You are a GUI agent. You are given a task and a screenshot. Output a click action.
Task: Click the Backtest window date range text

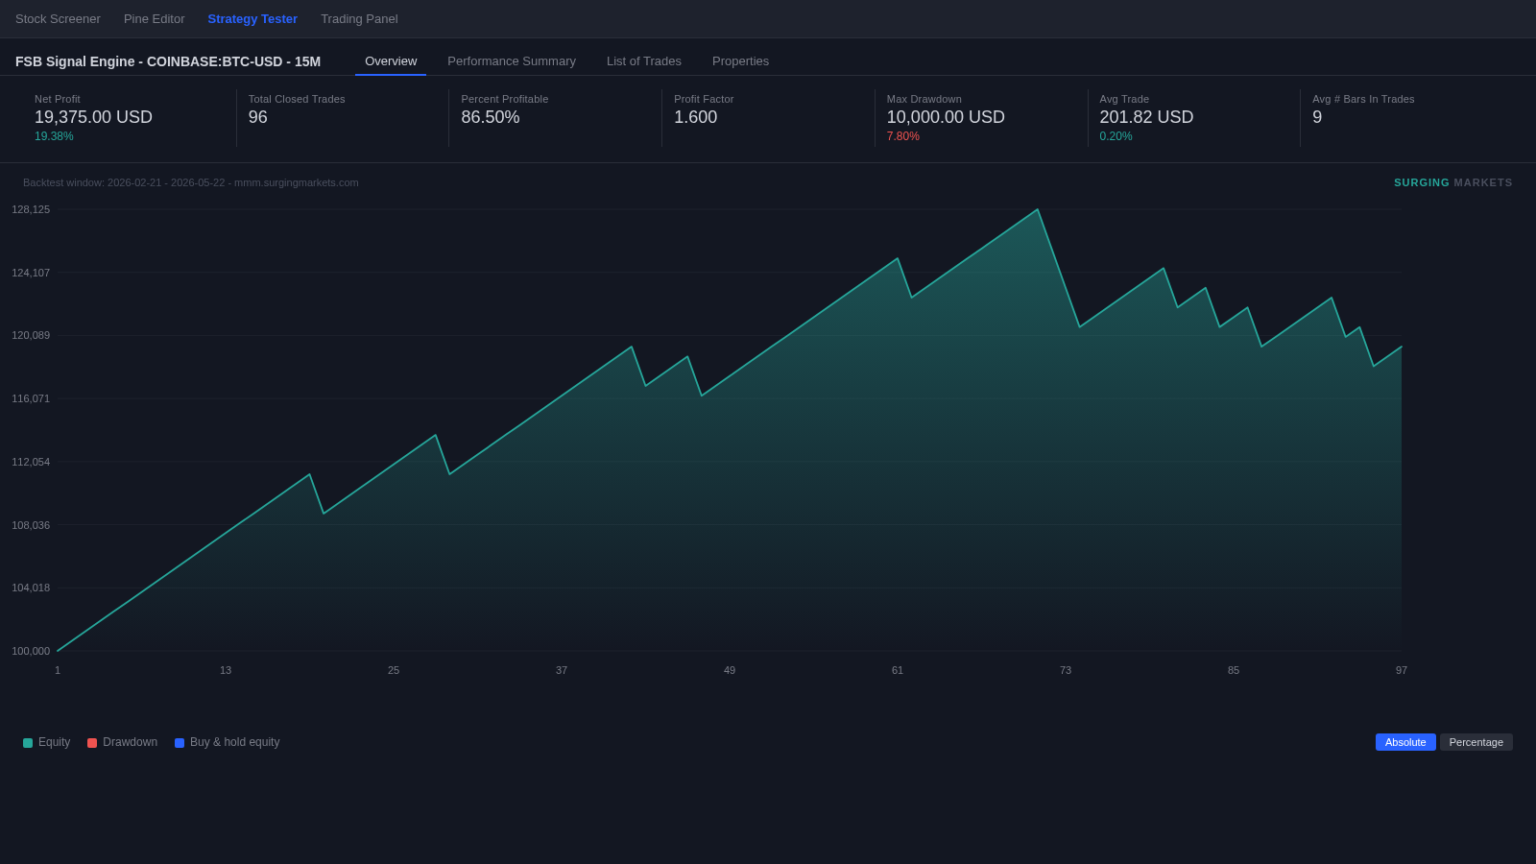[x=191, y=182]
